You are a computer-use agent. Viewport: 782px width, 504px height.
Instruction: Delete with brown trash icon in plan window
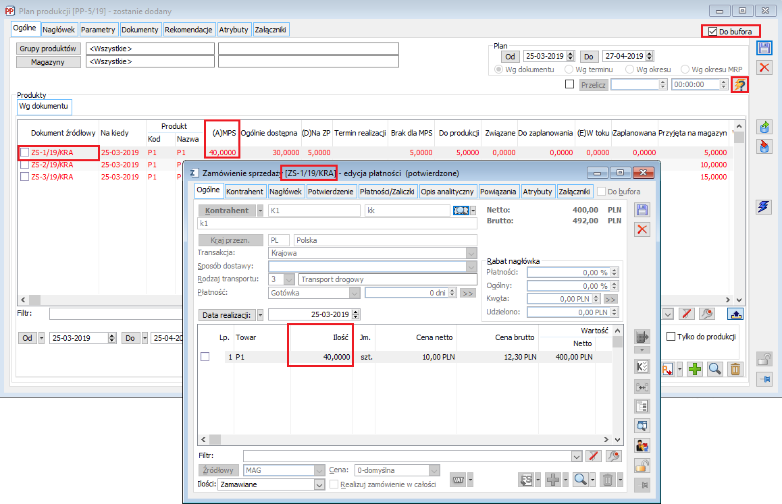pyautogui.click(x=735, y=369)
